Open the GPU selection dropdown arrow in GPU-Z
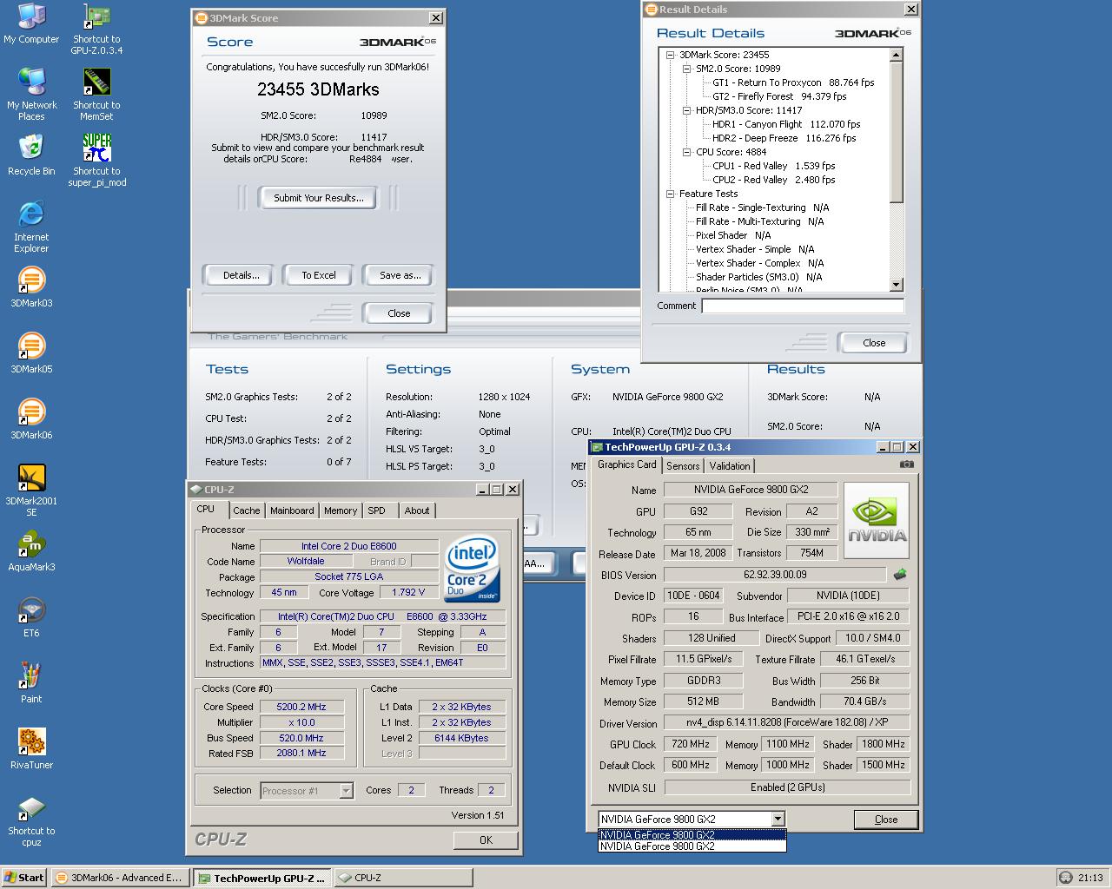 [778, 819]
